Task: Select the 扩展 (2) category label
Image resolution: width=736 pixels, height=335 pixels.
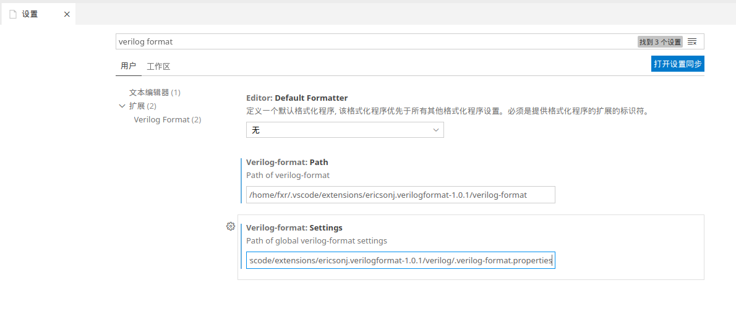Action: (x=143, y=106)
